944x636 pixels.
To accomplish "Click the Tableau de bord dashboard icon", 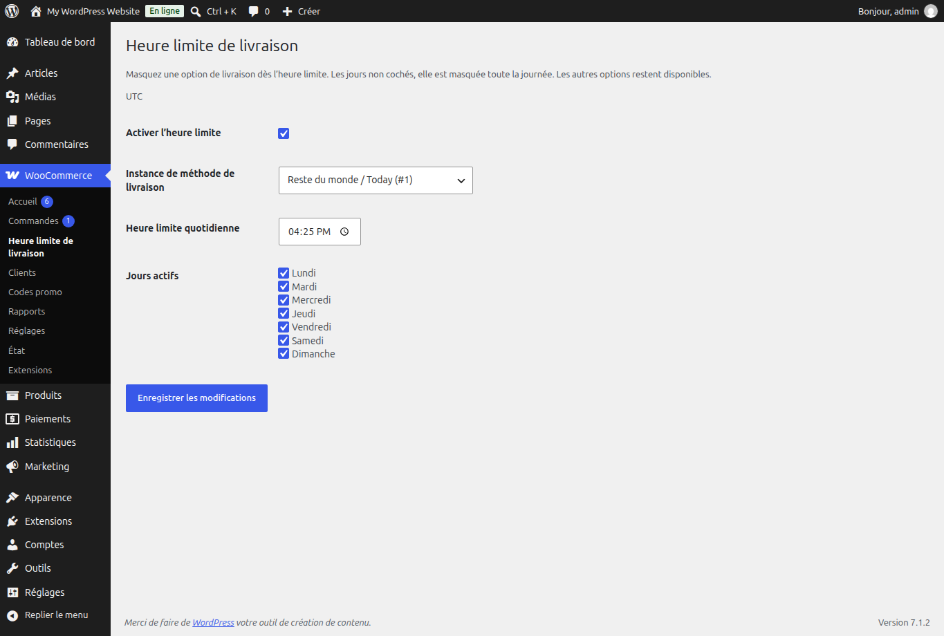I will [12, 42].
